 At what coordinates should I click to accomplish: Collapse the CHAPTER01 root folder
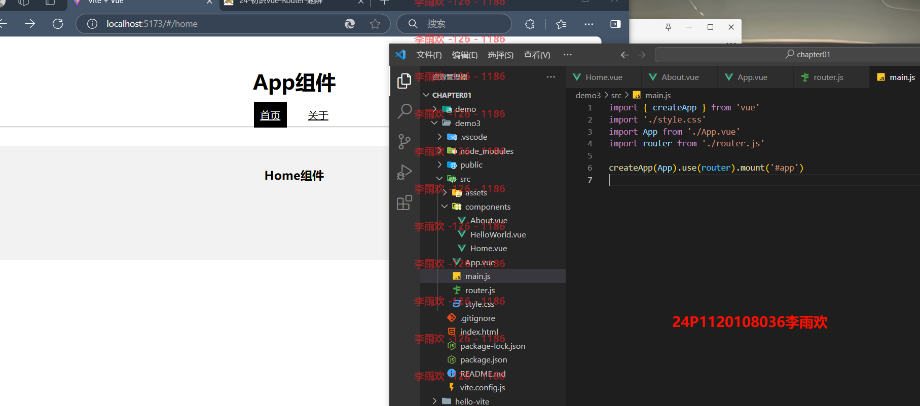(x=426, y=95)
